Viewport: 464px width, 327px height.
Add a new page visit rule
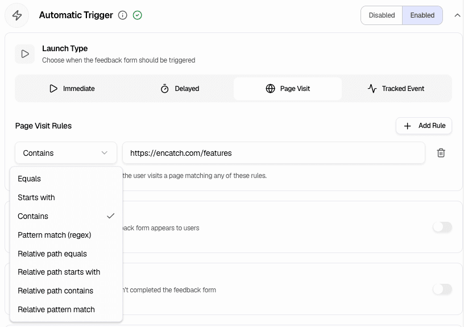(x=424, y=126)
